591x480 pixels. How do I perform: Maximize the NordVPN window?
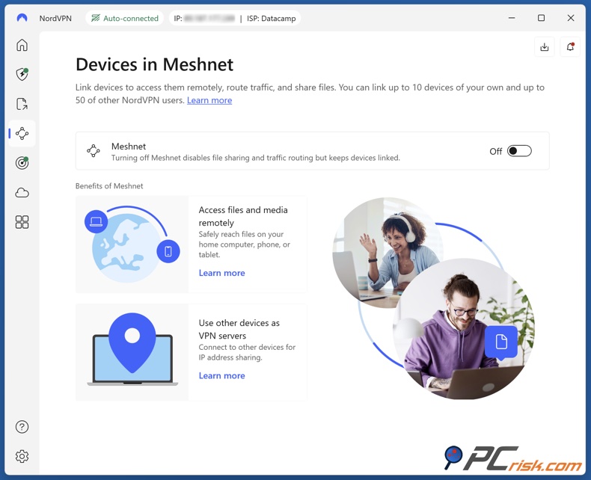(541, 18)
